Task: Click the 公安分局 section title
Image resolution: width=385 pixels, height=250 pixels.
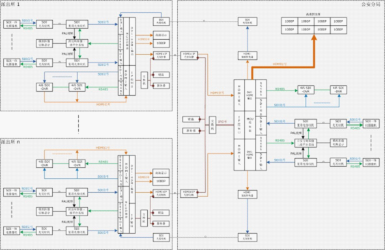Action: tap(371, 4)
